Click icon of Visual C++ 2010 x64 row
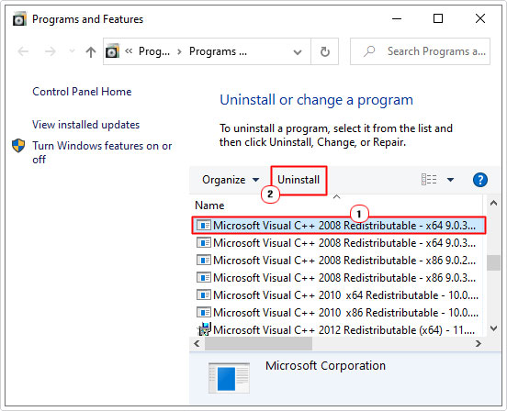 [204, 294]
